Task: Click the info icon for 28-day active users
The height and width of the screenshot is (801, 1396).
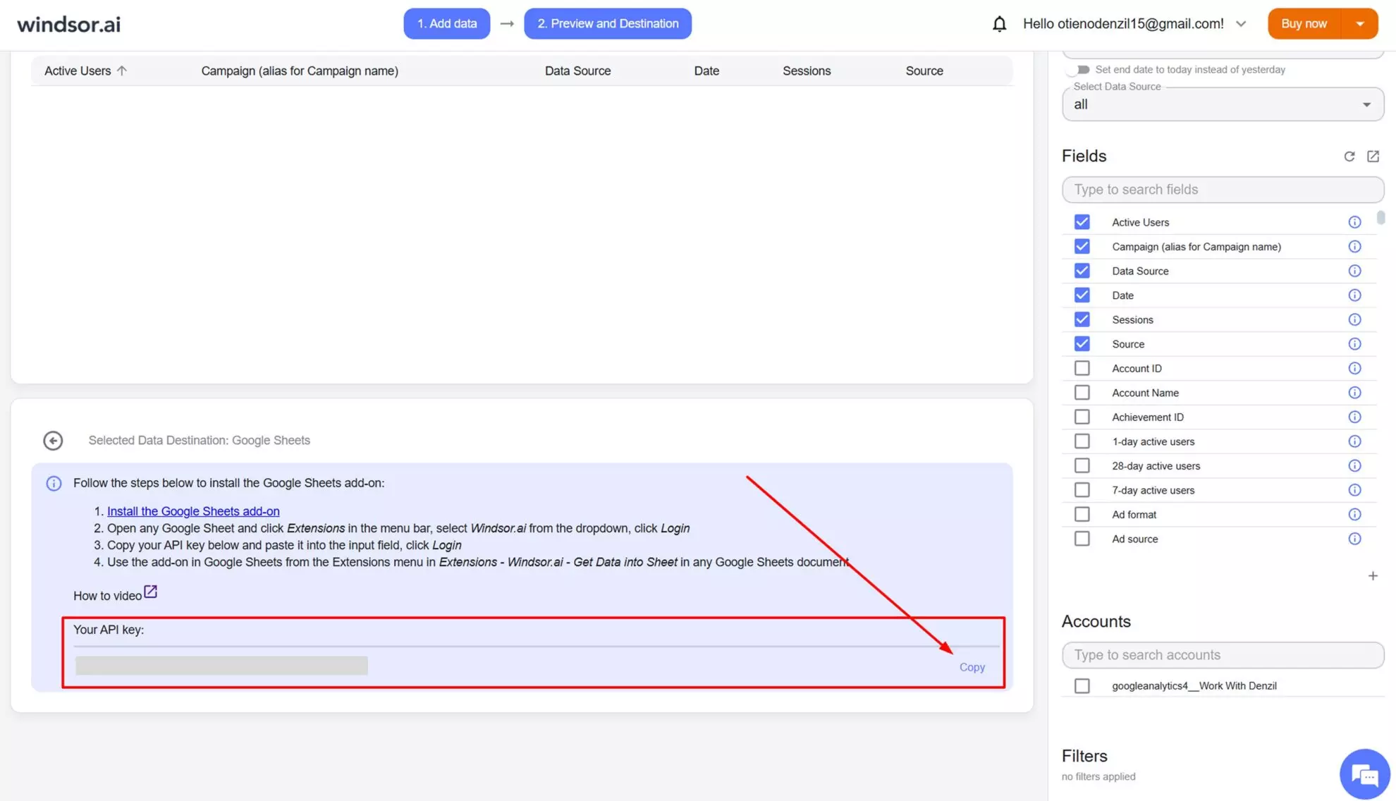Action: pyautogui.click(x=1354, y=465)
